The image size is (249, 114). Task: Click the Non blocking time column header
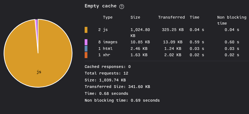coord(232,20)
